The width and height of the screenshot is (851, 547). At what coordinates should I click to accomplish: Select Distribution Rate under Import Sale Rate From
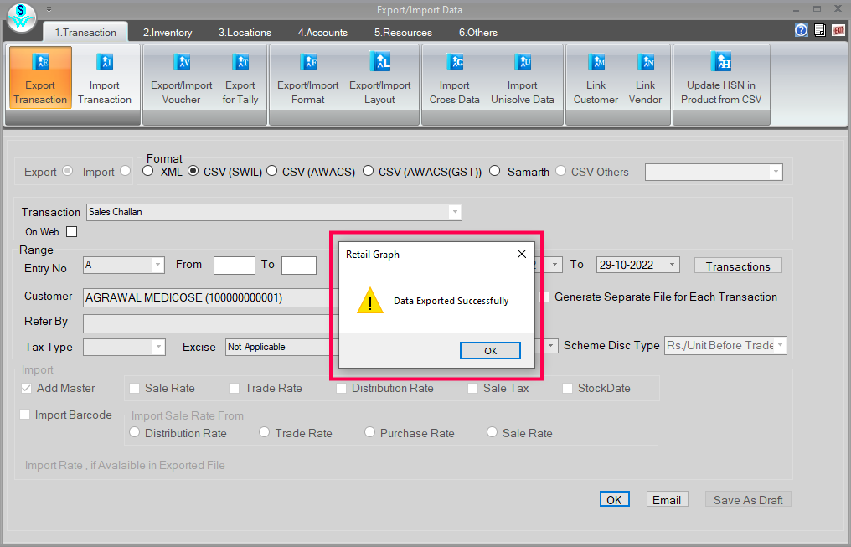tap(135, 432)
